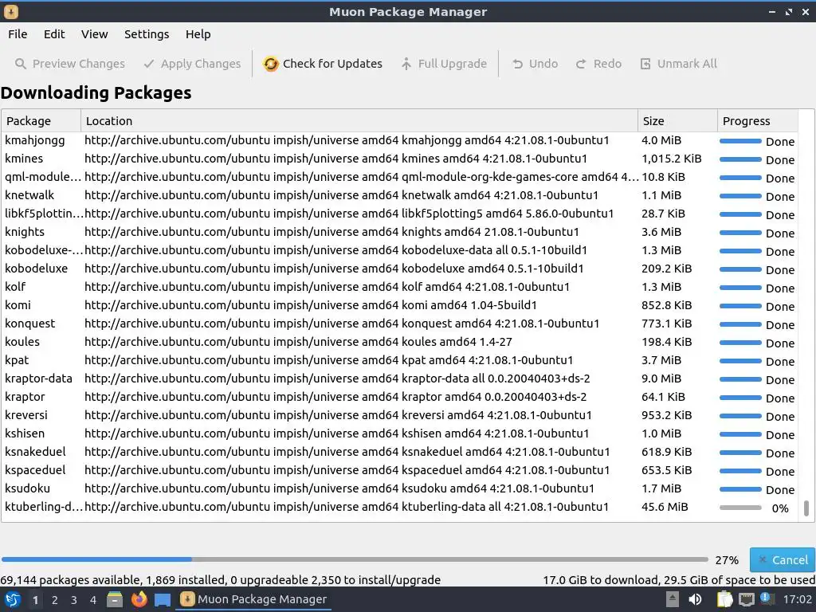Screen dimensions: 816x612
Task: Click the 1,015.2 KiB size cell
Action: 671,159
